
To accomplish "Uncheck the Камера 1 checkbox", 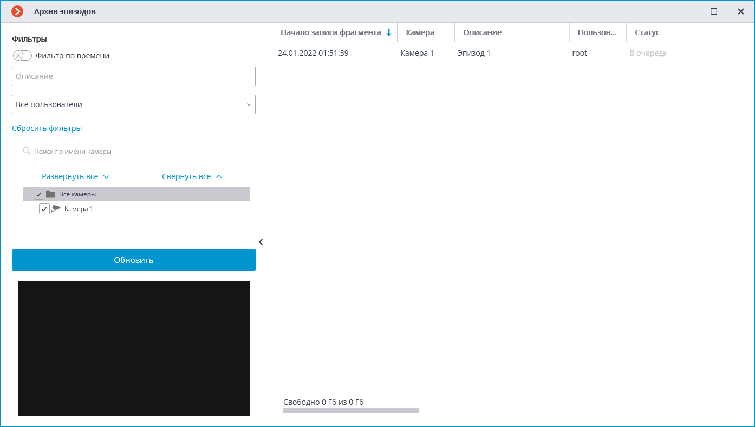I will [x=44, y=209].
